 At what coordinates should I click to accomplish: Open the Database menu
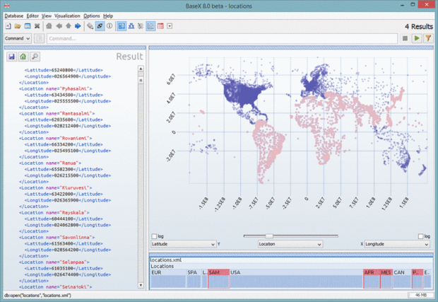coord(13,16)
